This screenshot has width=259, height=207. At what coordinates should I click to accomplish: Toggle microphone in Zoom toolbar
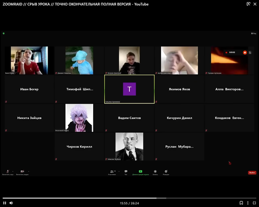[8, 171]
